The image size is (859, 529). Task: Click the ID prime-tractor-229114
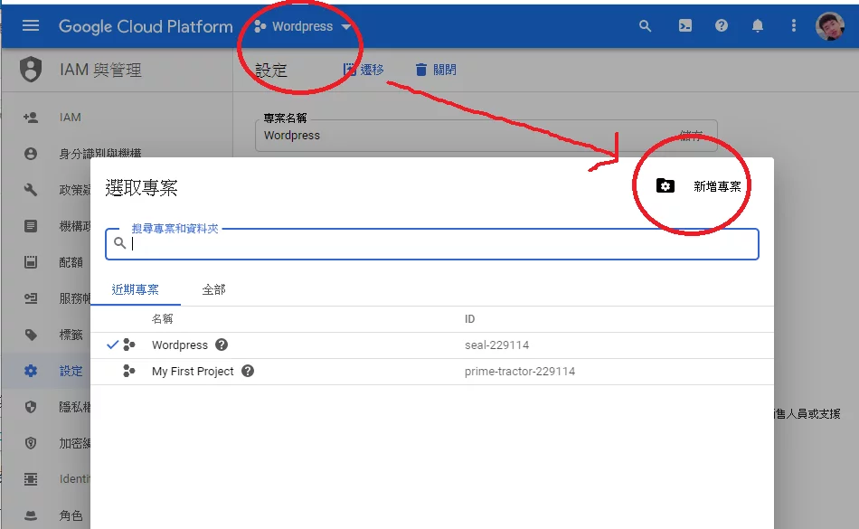tap(520, 372)
